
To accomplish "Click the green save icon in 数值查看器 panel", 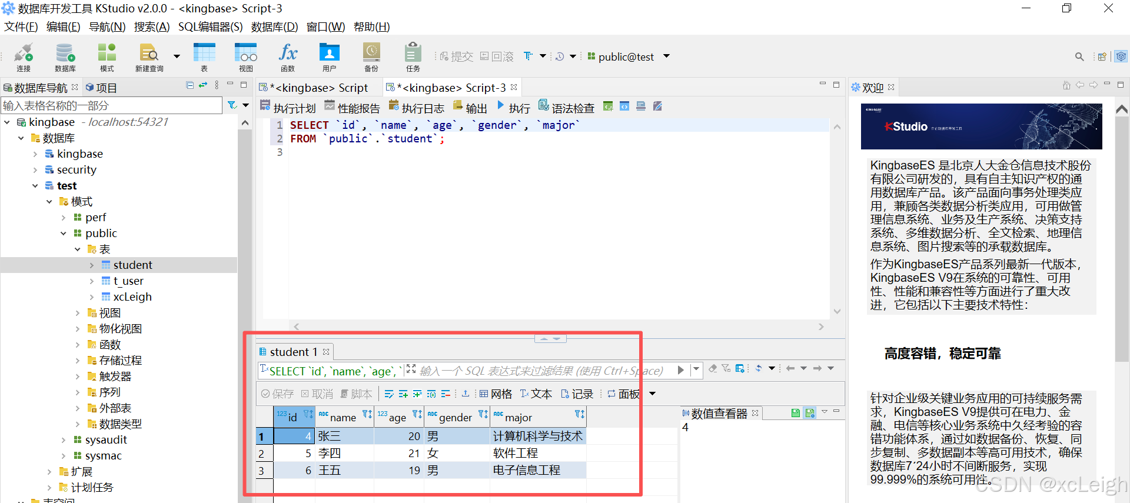I will click(796, 413).
